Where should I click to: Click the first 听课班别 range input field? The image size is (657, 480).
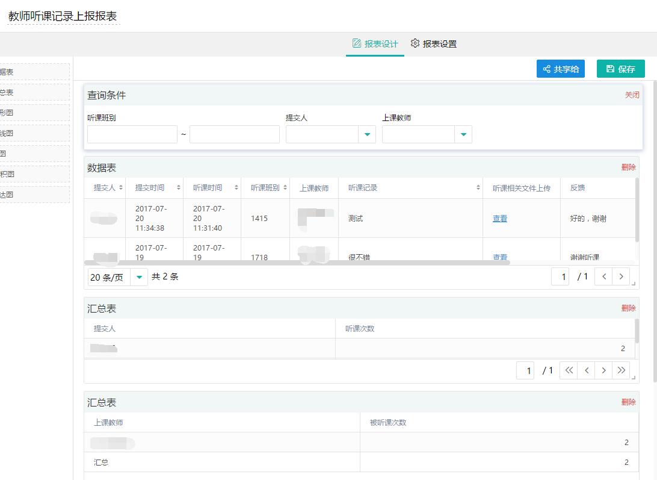tap(132, 134)
